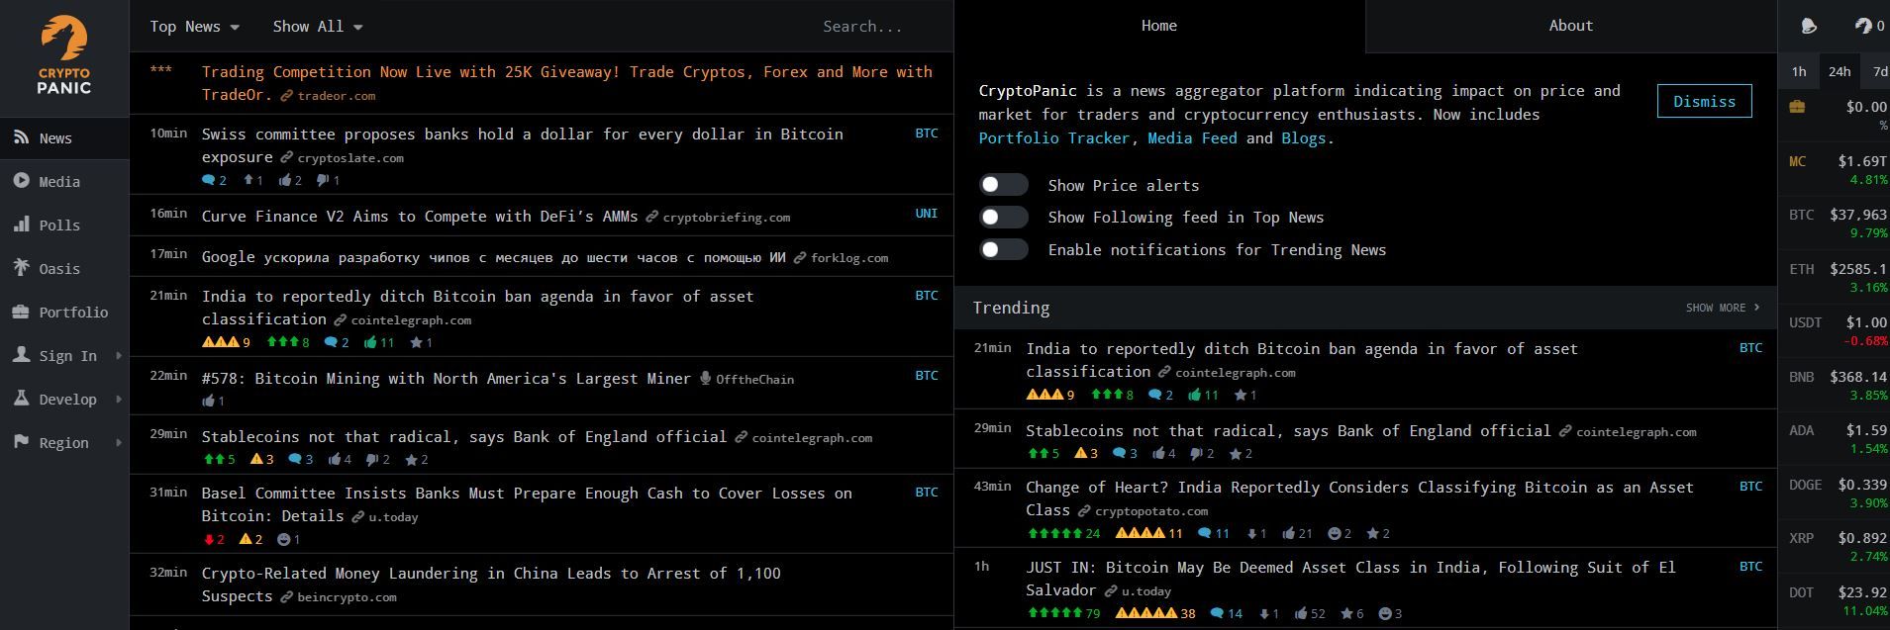Switch to the About tab

tap(1570, 26)
